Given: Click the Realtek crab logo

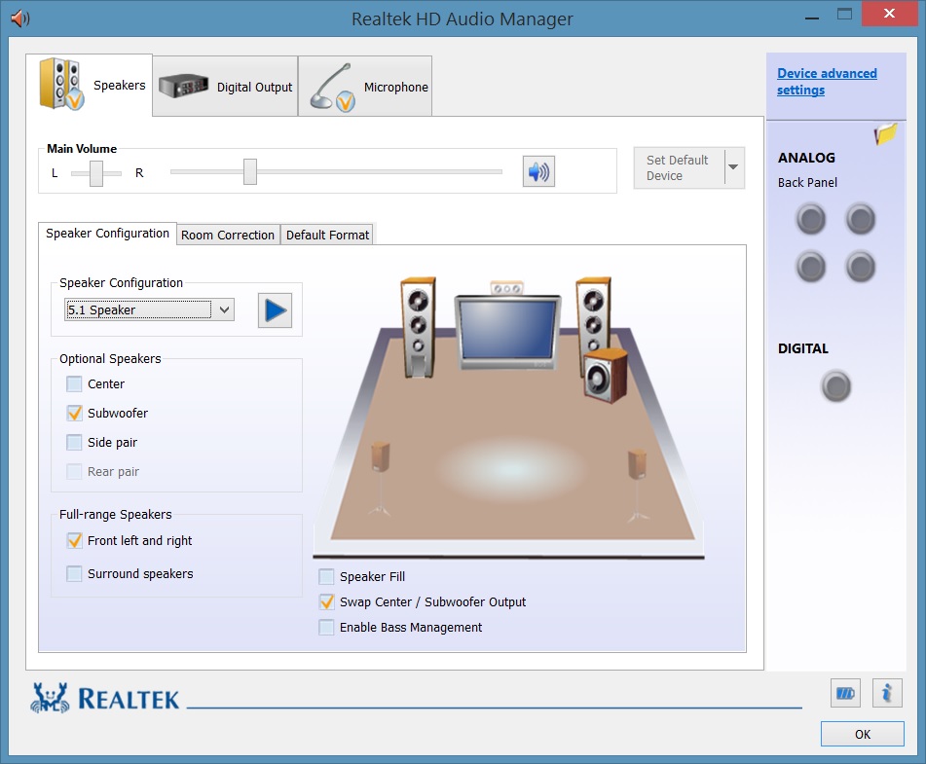Looking at the screenshot, I should (x=50, y=698).
